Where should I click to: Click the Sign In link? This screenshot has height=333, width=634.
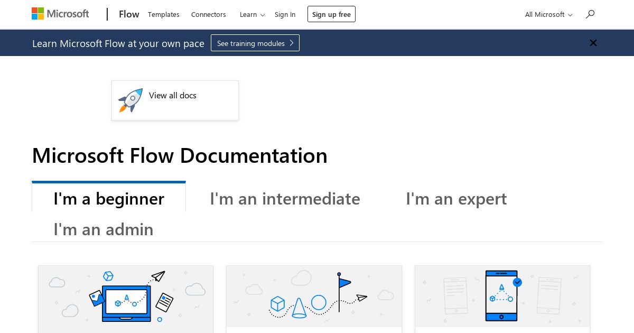[285, 14]
